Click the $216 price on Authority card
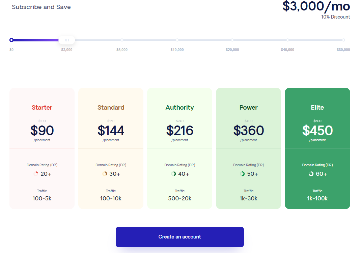The image size is (361, 253). [179, 130]
